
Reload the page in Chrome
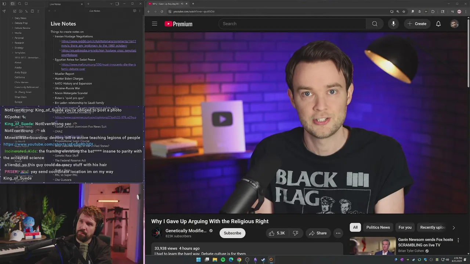click(x=162, y=11)
